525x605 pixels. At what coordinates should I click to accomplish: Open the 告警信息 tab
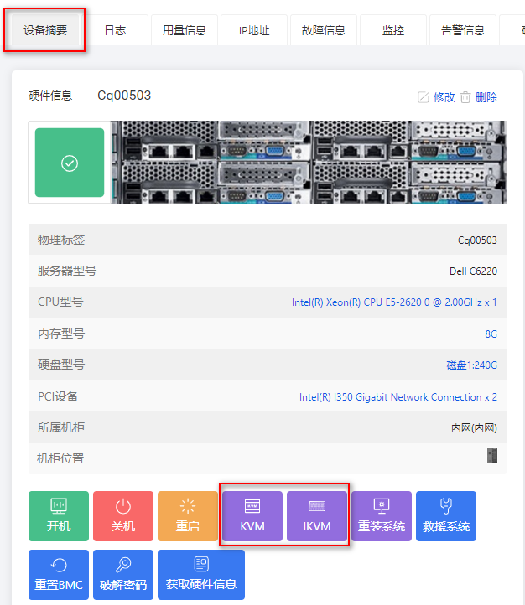coord(462,30)
